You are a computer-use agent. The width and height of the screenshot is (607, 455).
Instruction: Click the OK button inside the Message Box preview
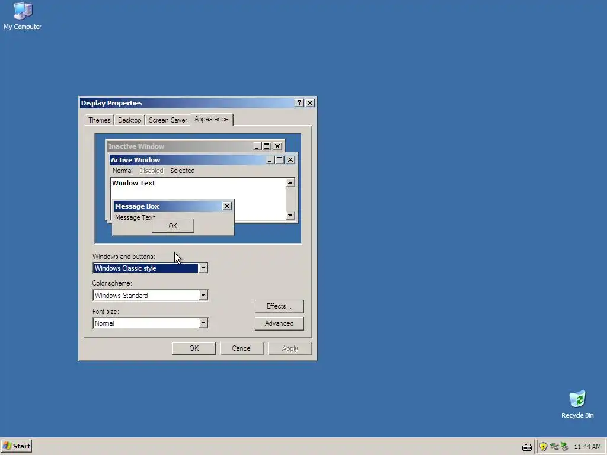click(x=173, y=226)
